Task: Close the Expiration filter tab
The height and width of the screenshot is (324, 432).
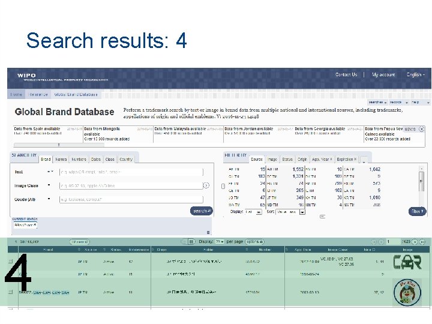Action: pyautogui.click(x=355, y=159)
